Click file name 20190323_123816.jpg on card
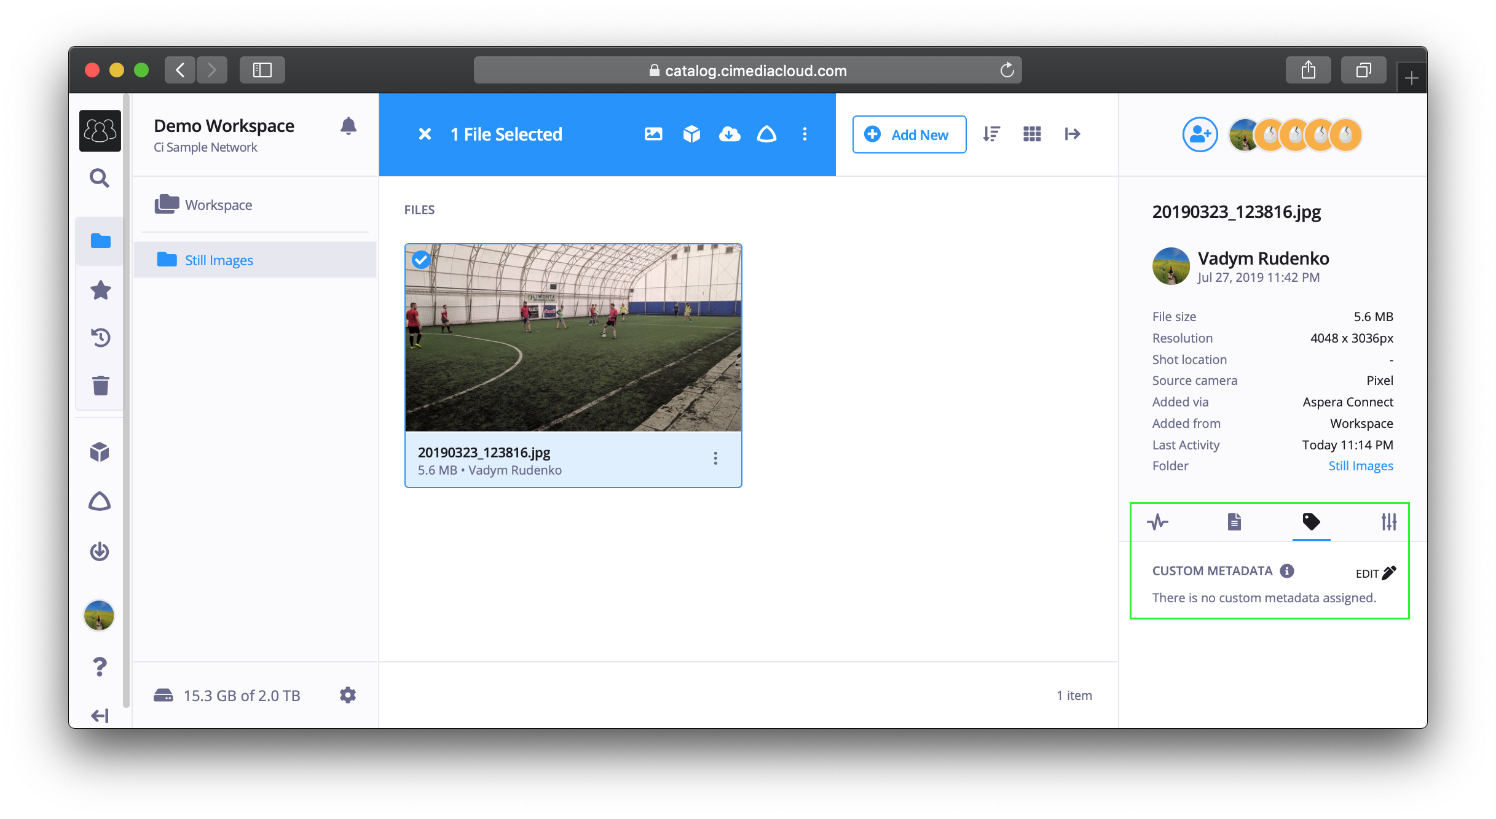The height and width of the screenshot is (819, 1496). [484, 452]
